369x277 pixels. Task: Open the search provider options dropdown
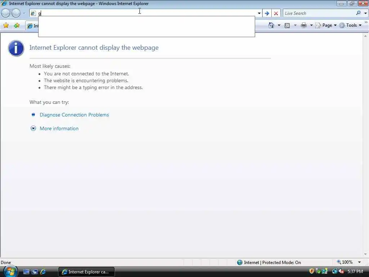[x=365, y=13]
